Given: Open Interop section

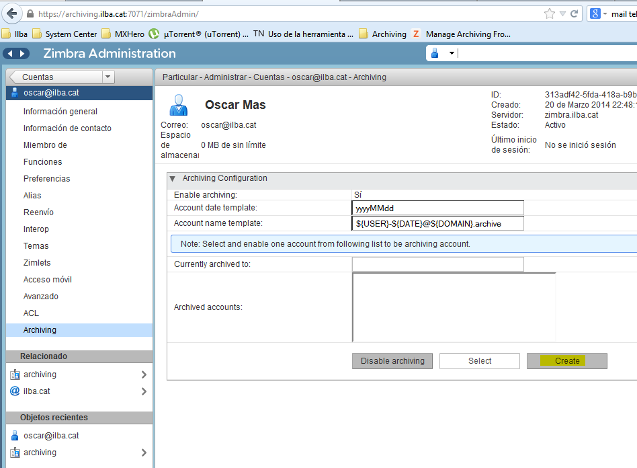Looking at the screenshot, I should tap(36, 229).
